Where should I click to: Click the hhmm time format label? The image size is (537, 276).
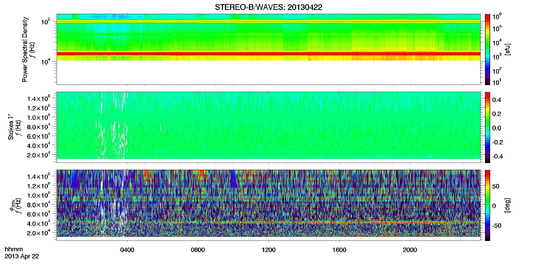[x=14, y=249]
